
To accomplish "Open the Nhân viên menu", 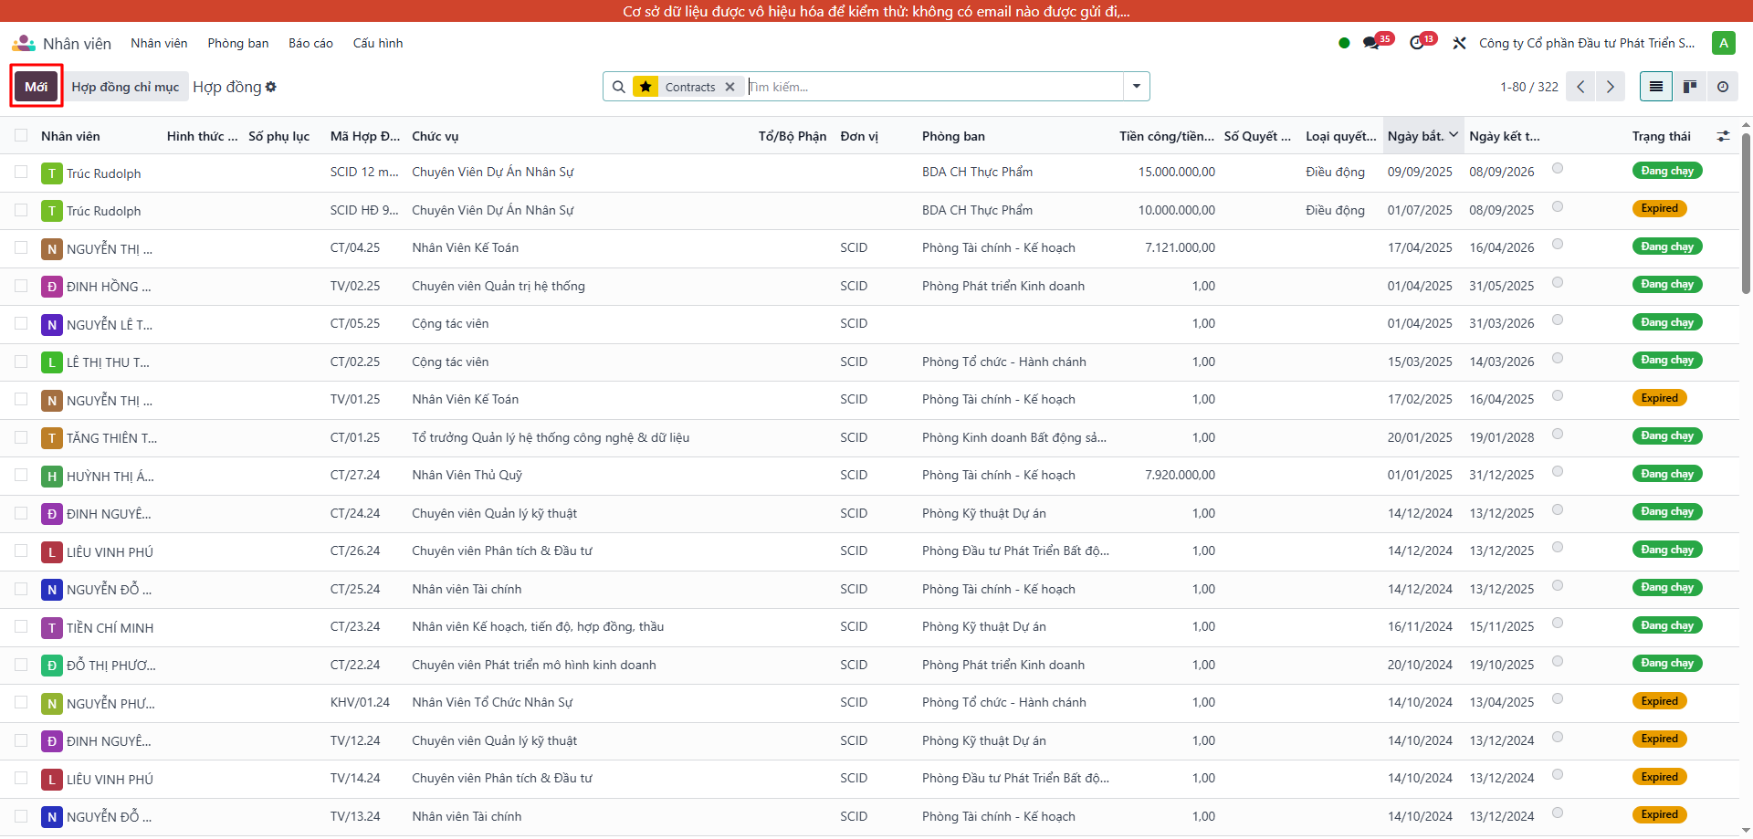I will [159, 43].
